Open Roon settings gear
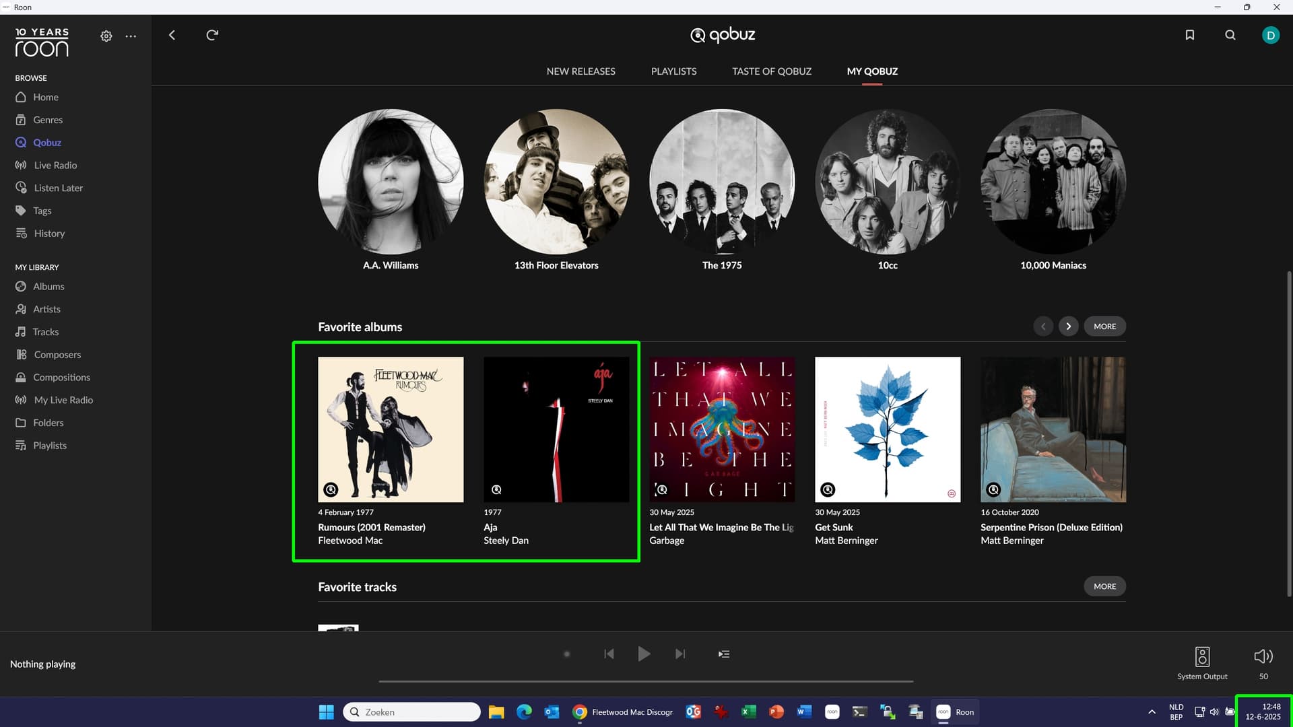Image resolution: width=1293 pixels, height=727 pixels. point(106,36)
